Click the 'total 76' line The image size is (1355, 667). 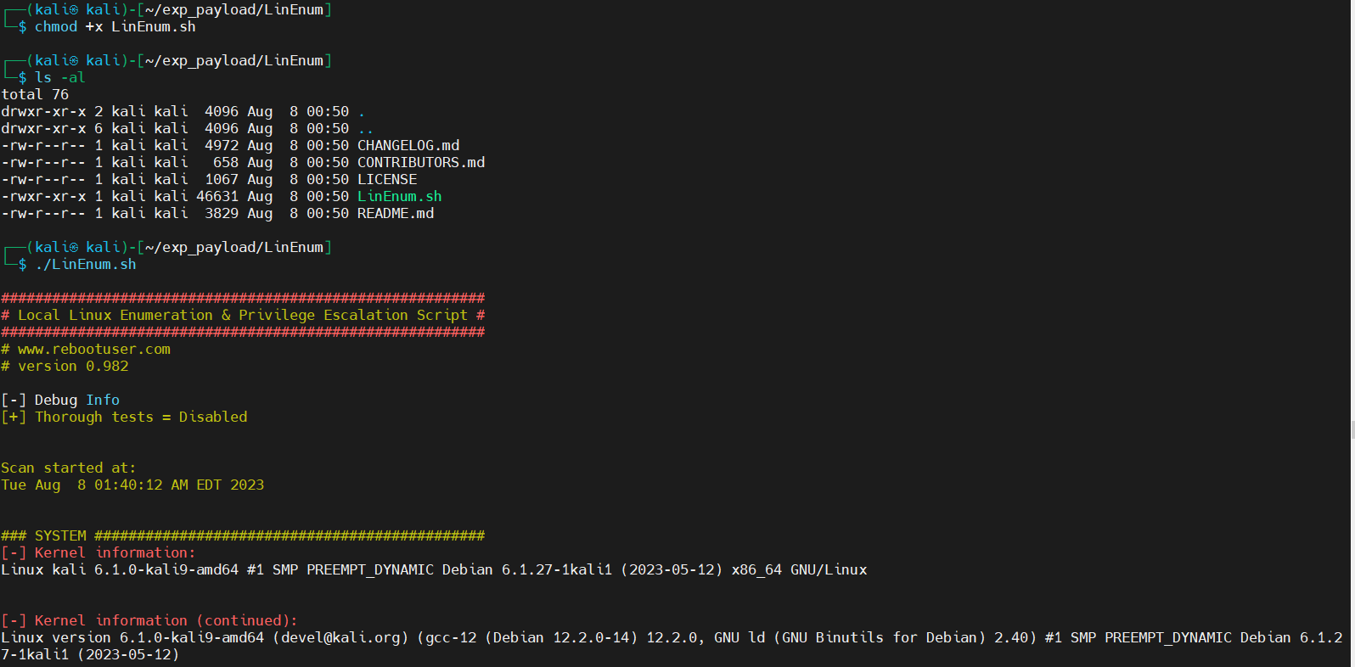click(x=35, y=94)
